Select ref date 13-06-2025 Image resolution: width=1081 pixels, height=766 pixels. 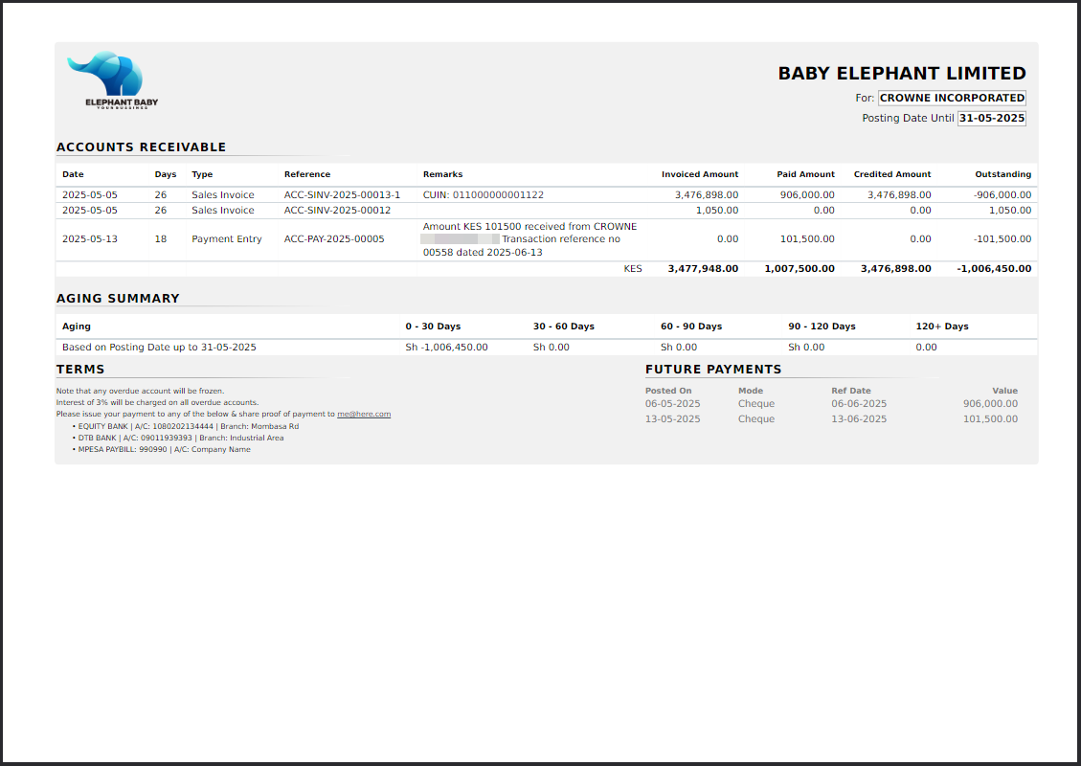coord(859,419)
